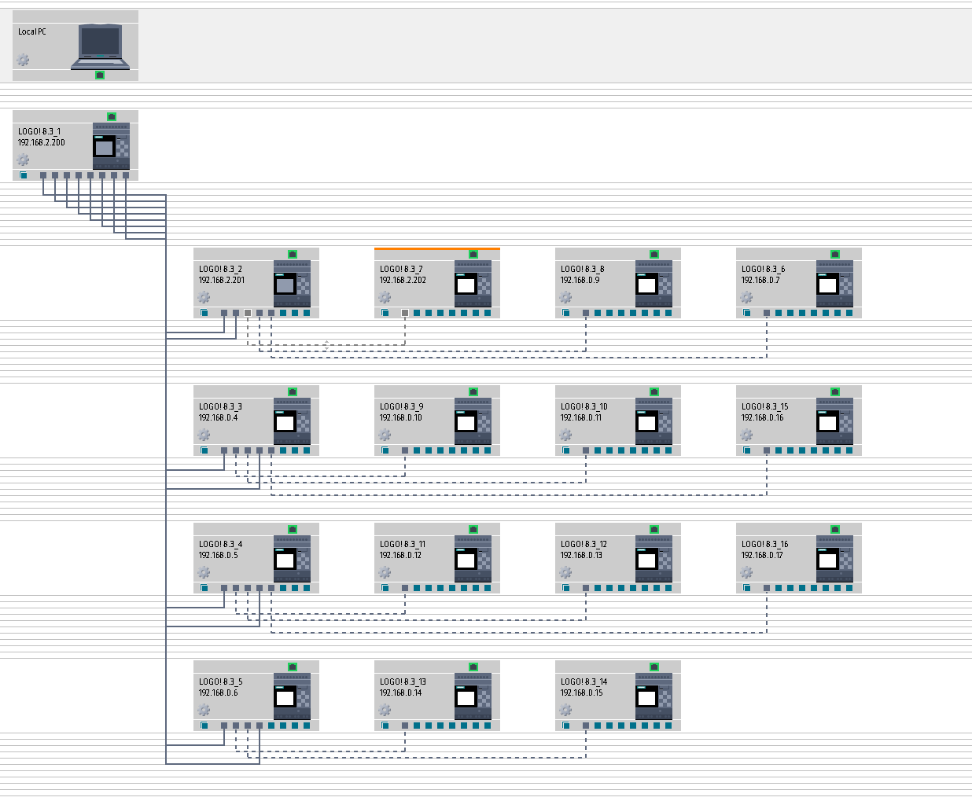Click the stacked-squares icon on LOGO! 8.3_15

pos(747,450)
